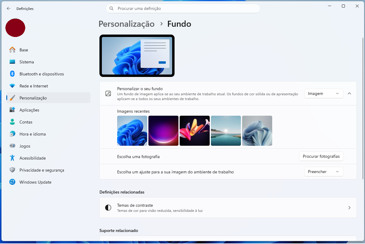Click the Procurar fotografias button
Image resolution: width=365 pixels, height=244 pixels.
coord(321,156)
